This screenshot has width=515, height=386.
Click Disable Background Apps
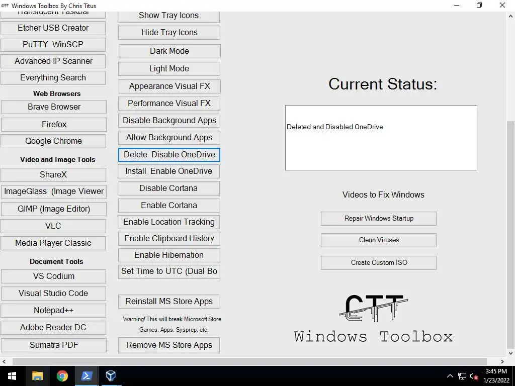(x=169, y=121)
